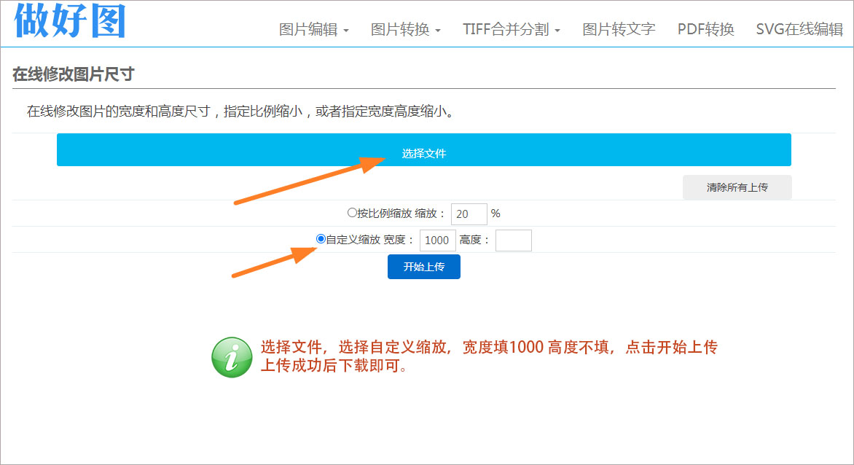The width and height of the screenshot is (854, 465).
Task: Click the red instruction text beside the info icon
Action: click(488, 356)
